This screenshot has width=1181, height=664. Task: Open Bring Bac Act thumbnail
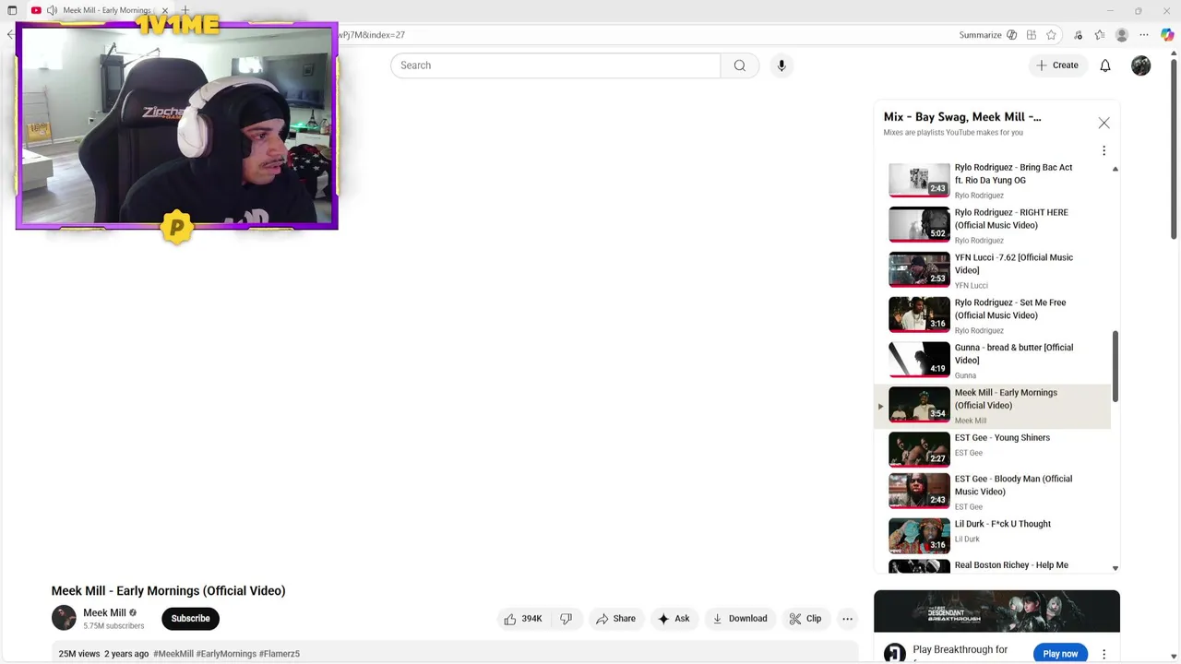coord(919,180)
